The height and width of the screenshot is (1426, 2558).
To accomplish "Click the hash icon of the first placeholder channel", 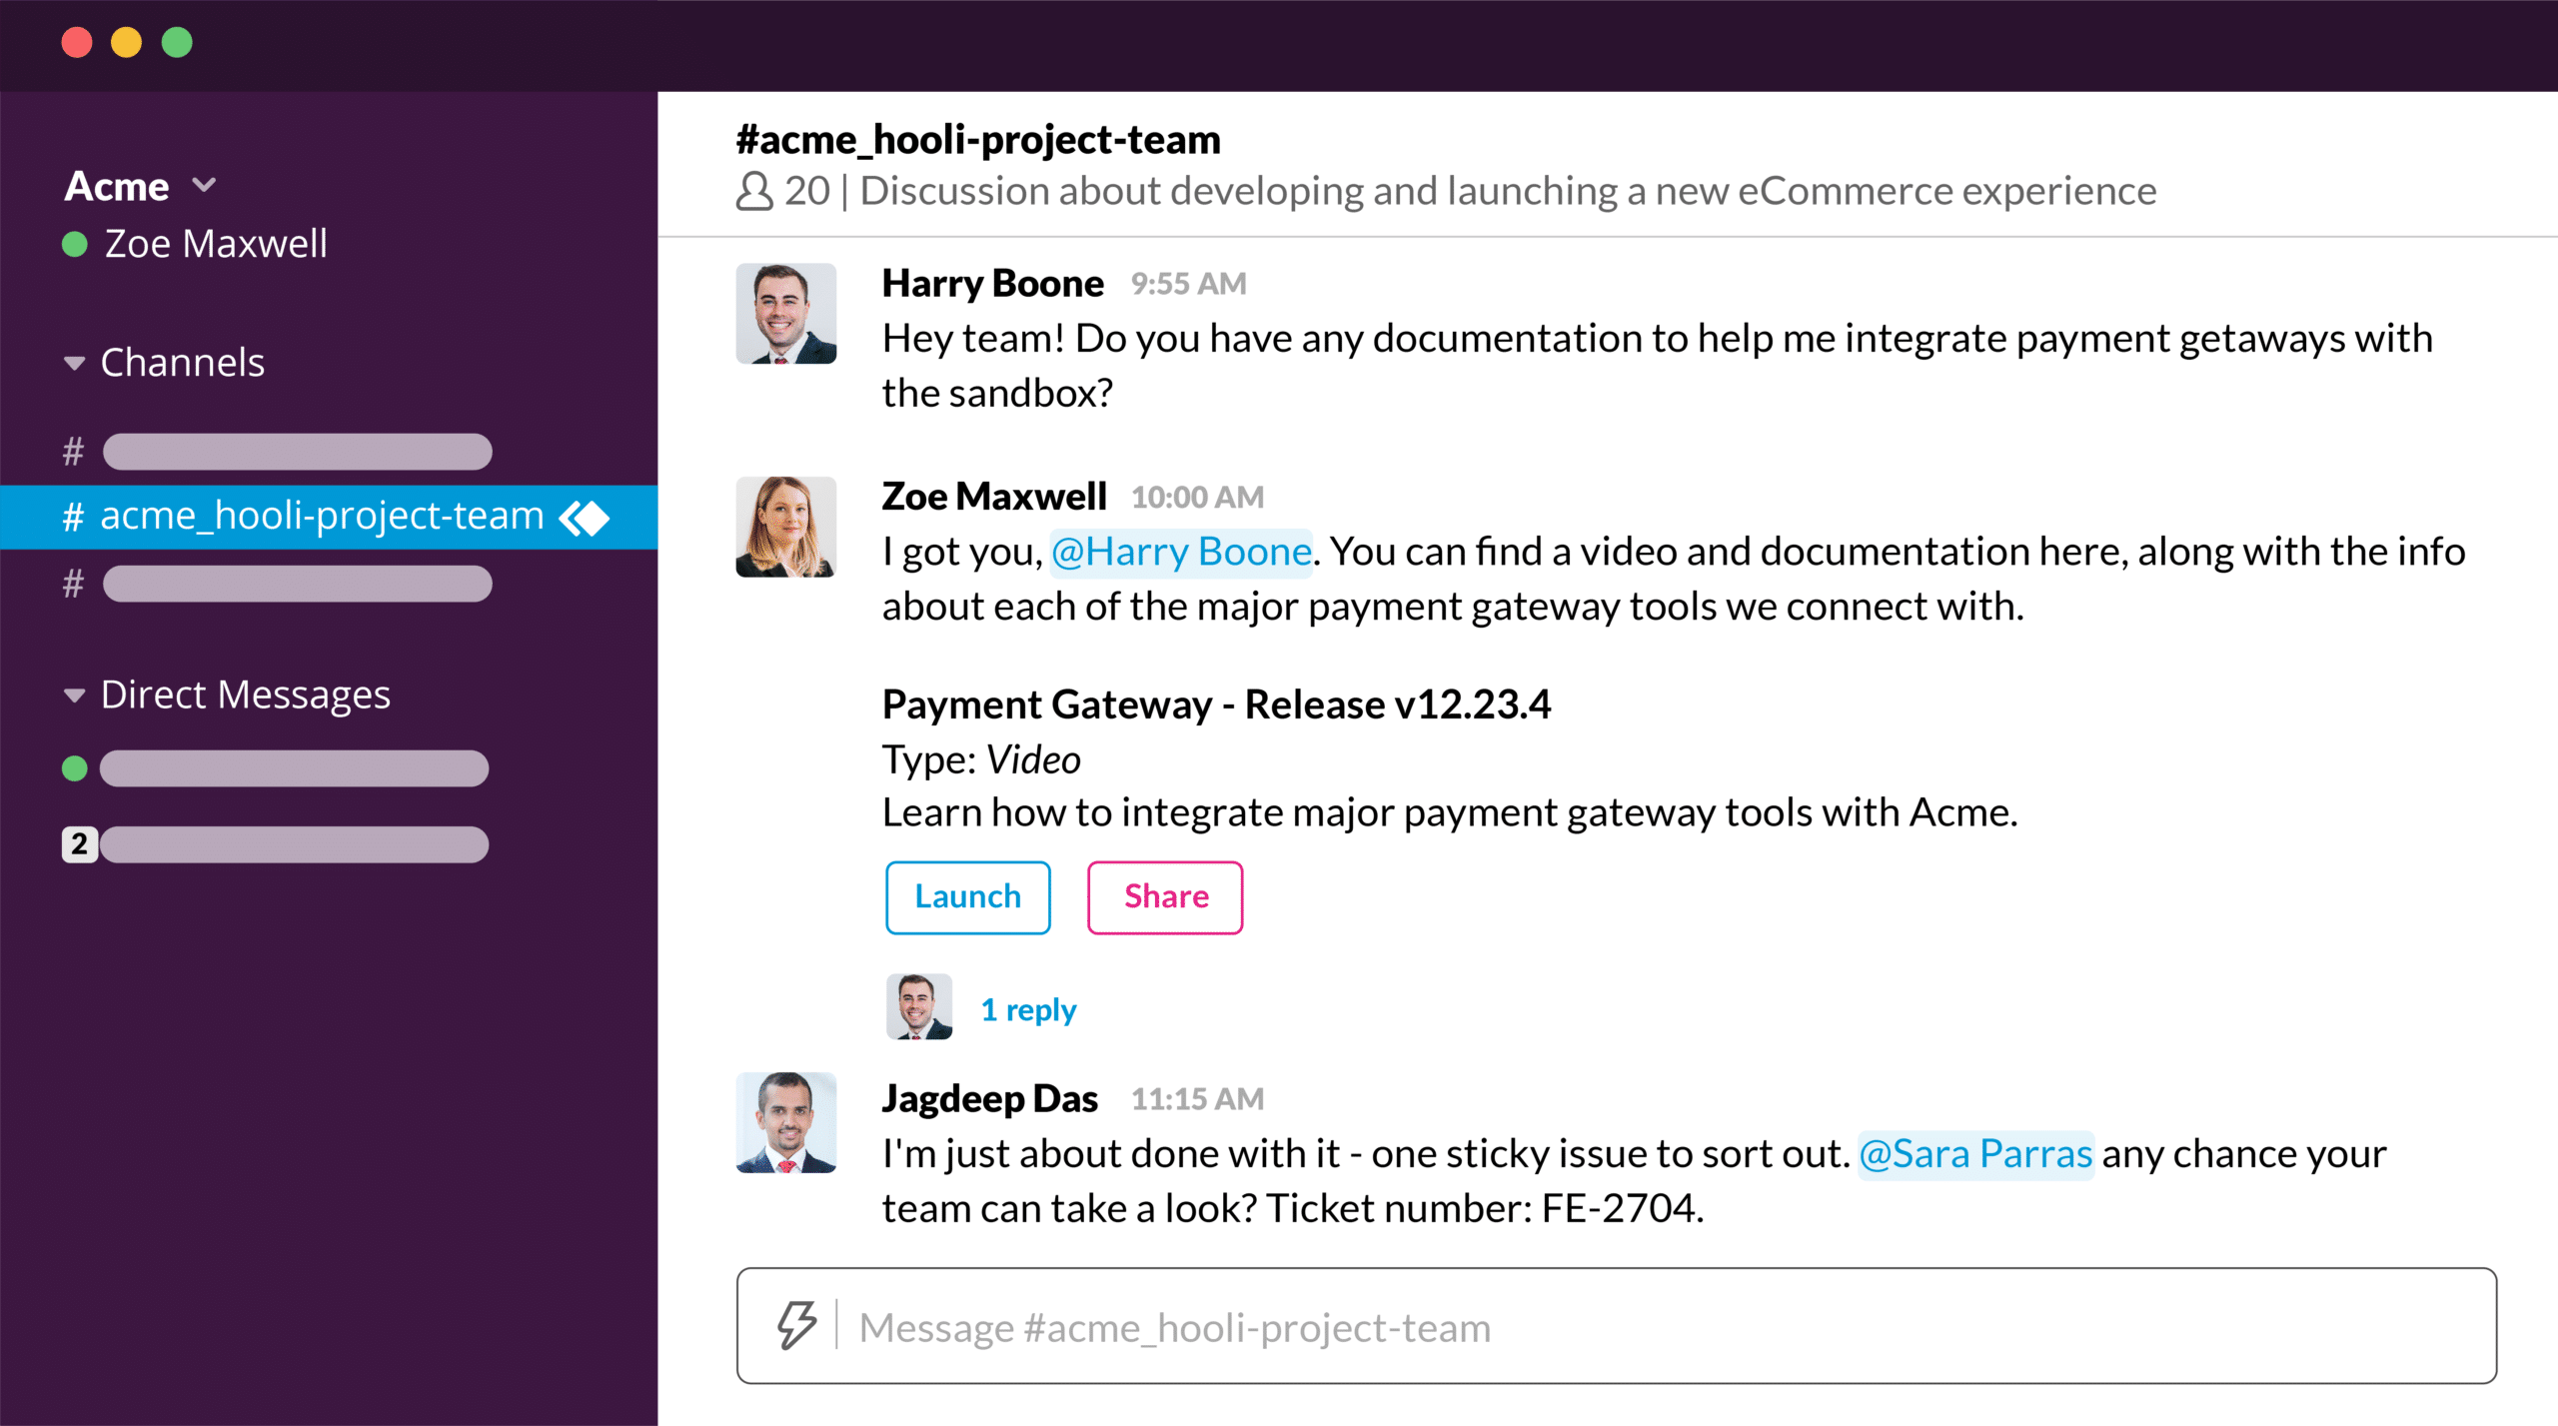I will 73,452.
